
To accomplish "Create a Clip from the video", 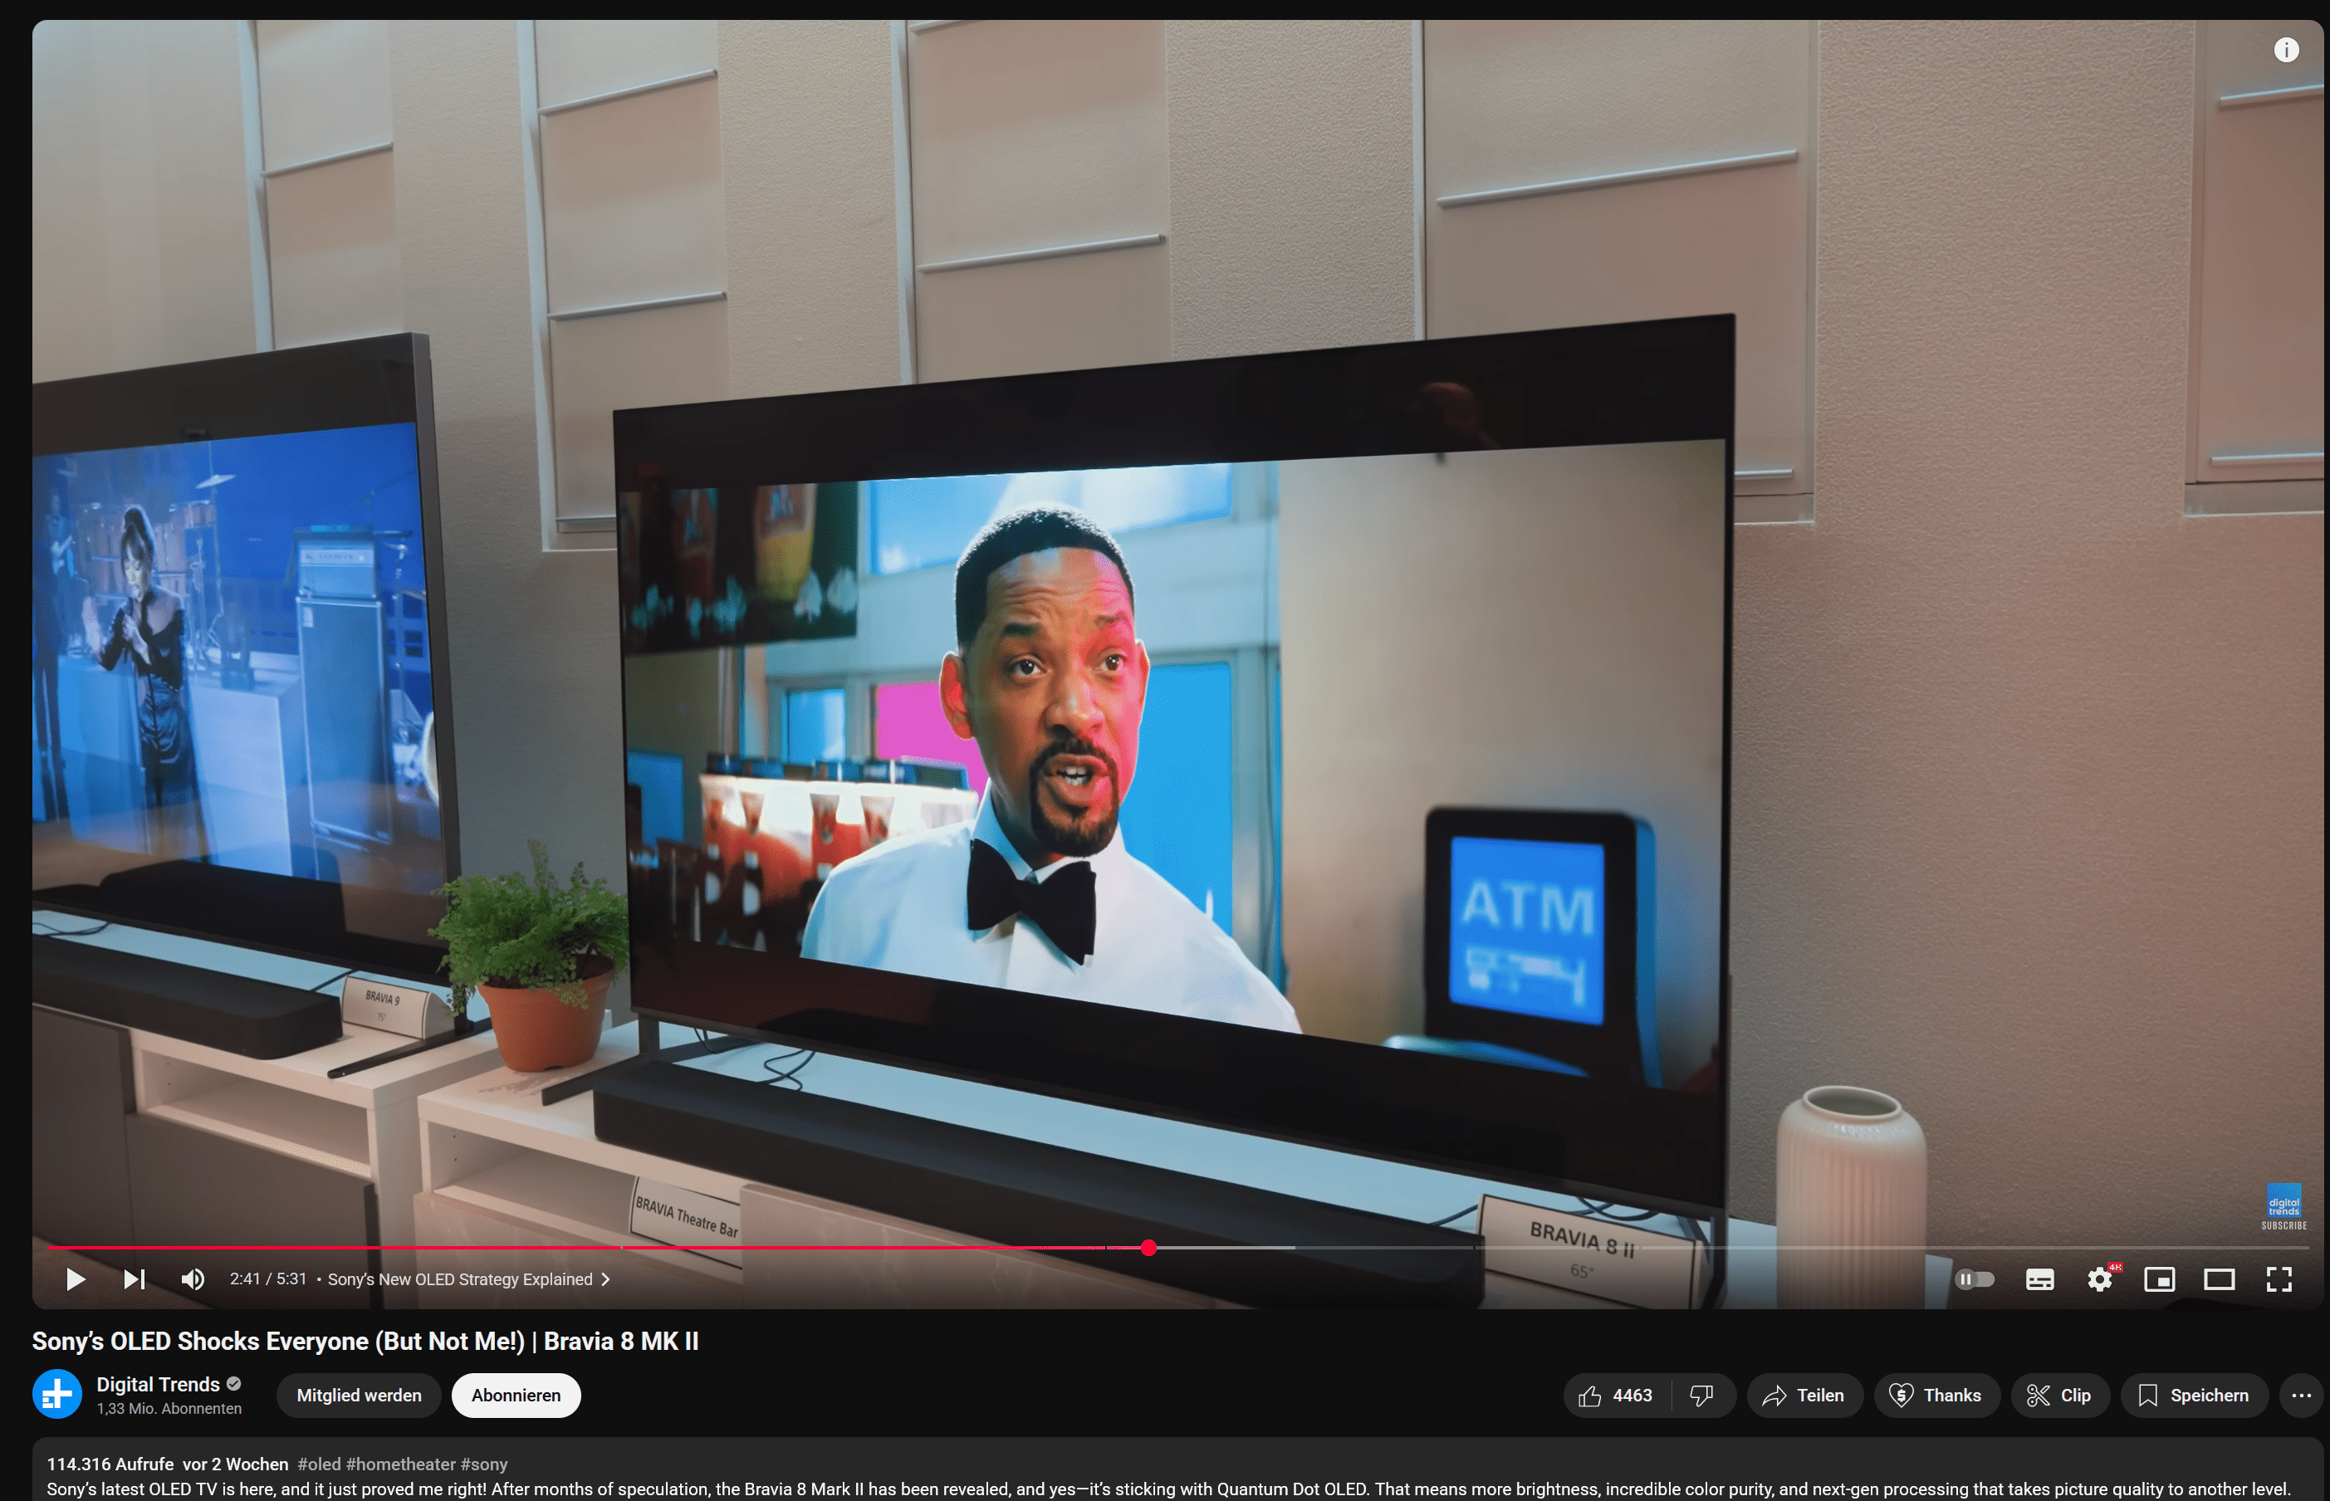I will click(2060, 1395).
